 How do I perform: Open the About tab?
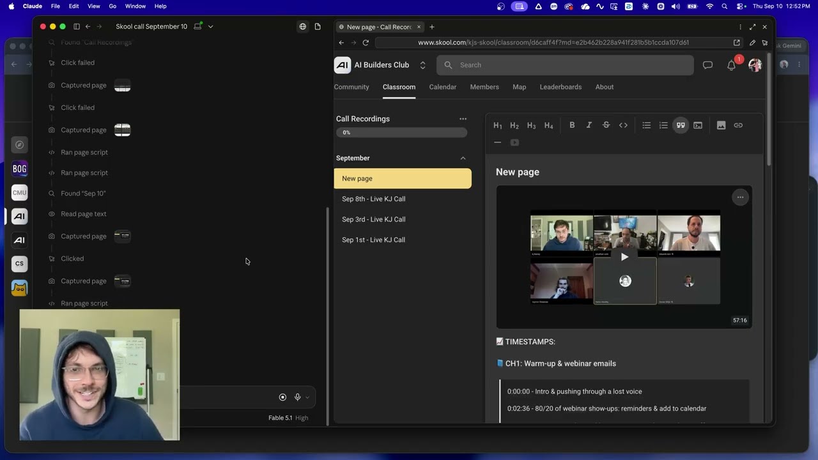click(605, 87)
